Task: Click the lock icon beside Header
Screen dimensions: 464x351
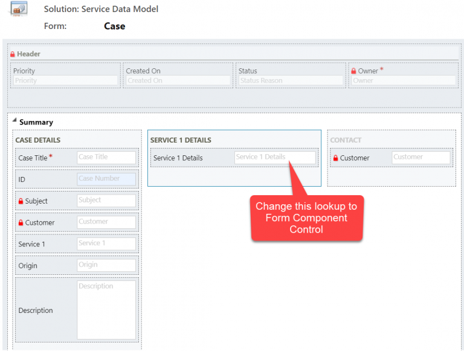Action: [13, 54]
